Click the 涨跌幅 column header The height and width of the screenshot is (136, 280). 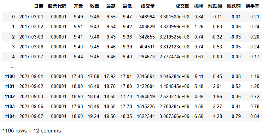pos(215,6)
